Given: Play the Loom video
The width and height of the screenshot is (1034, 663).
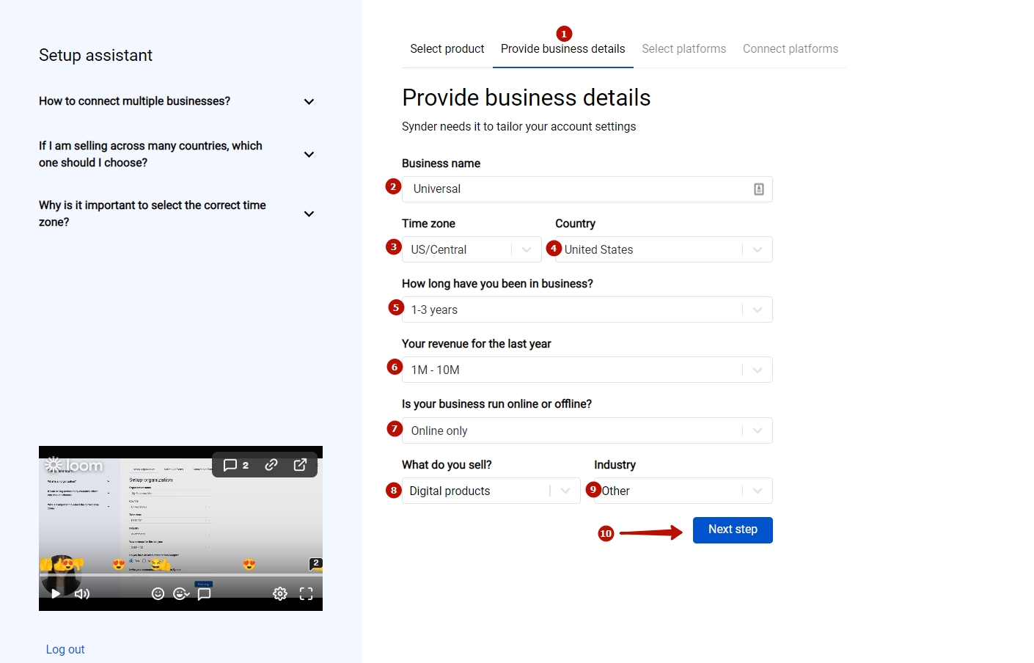Looking at the screenshot, I should point(56,593).
